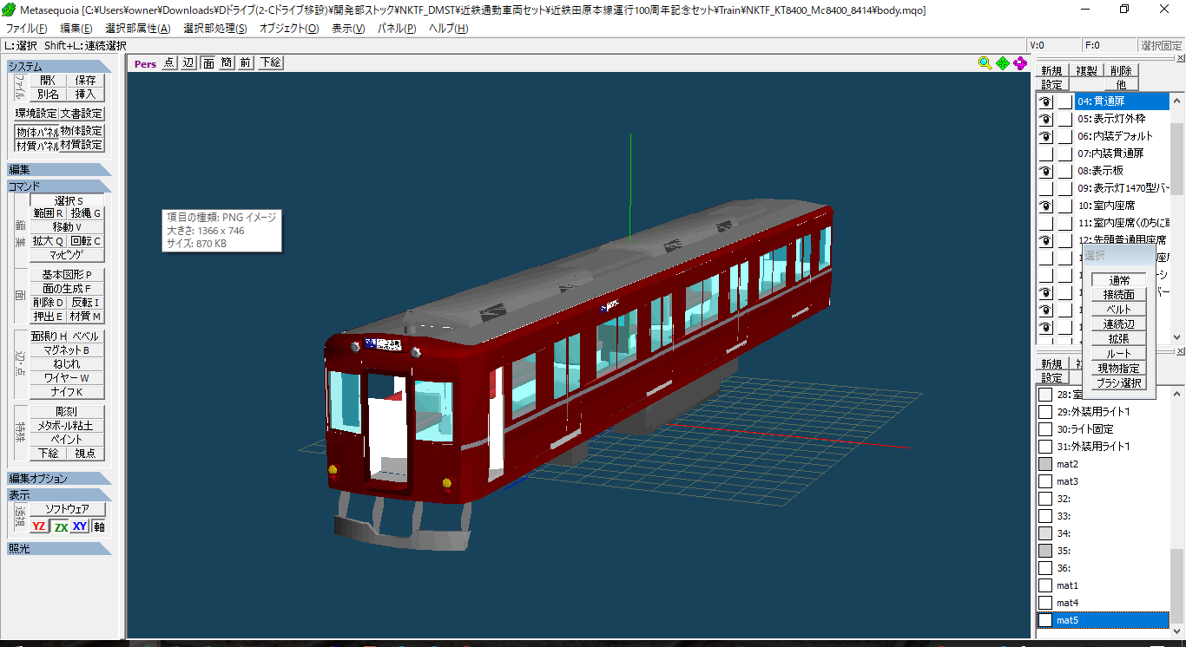Hide object 10:室内座席 via its eye icon
This screenshot has height=647, width=1186.
(1046, 206)
